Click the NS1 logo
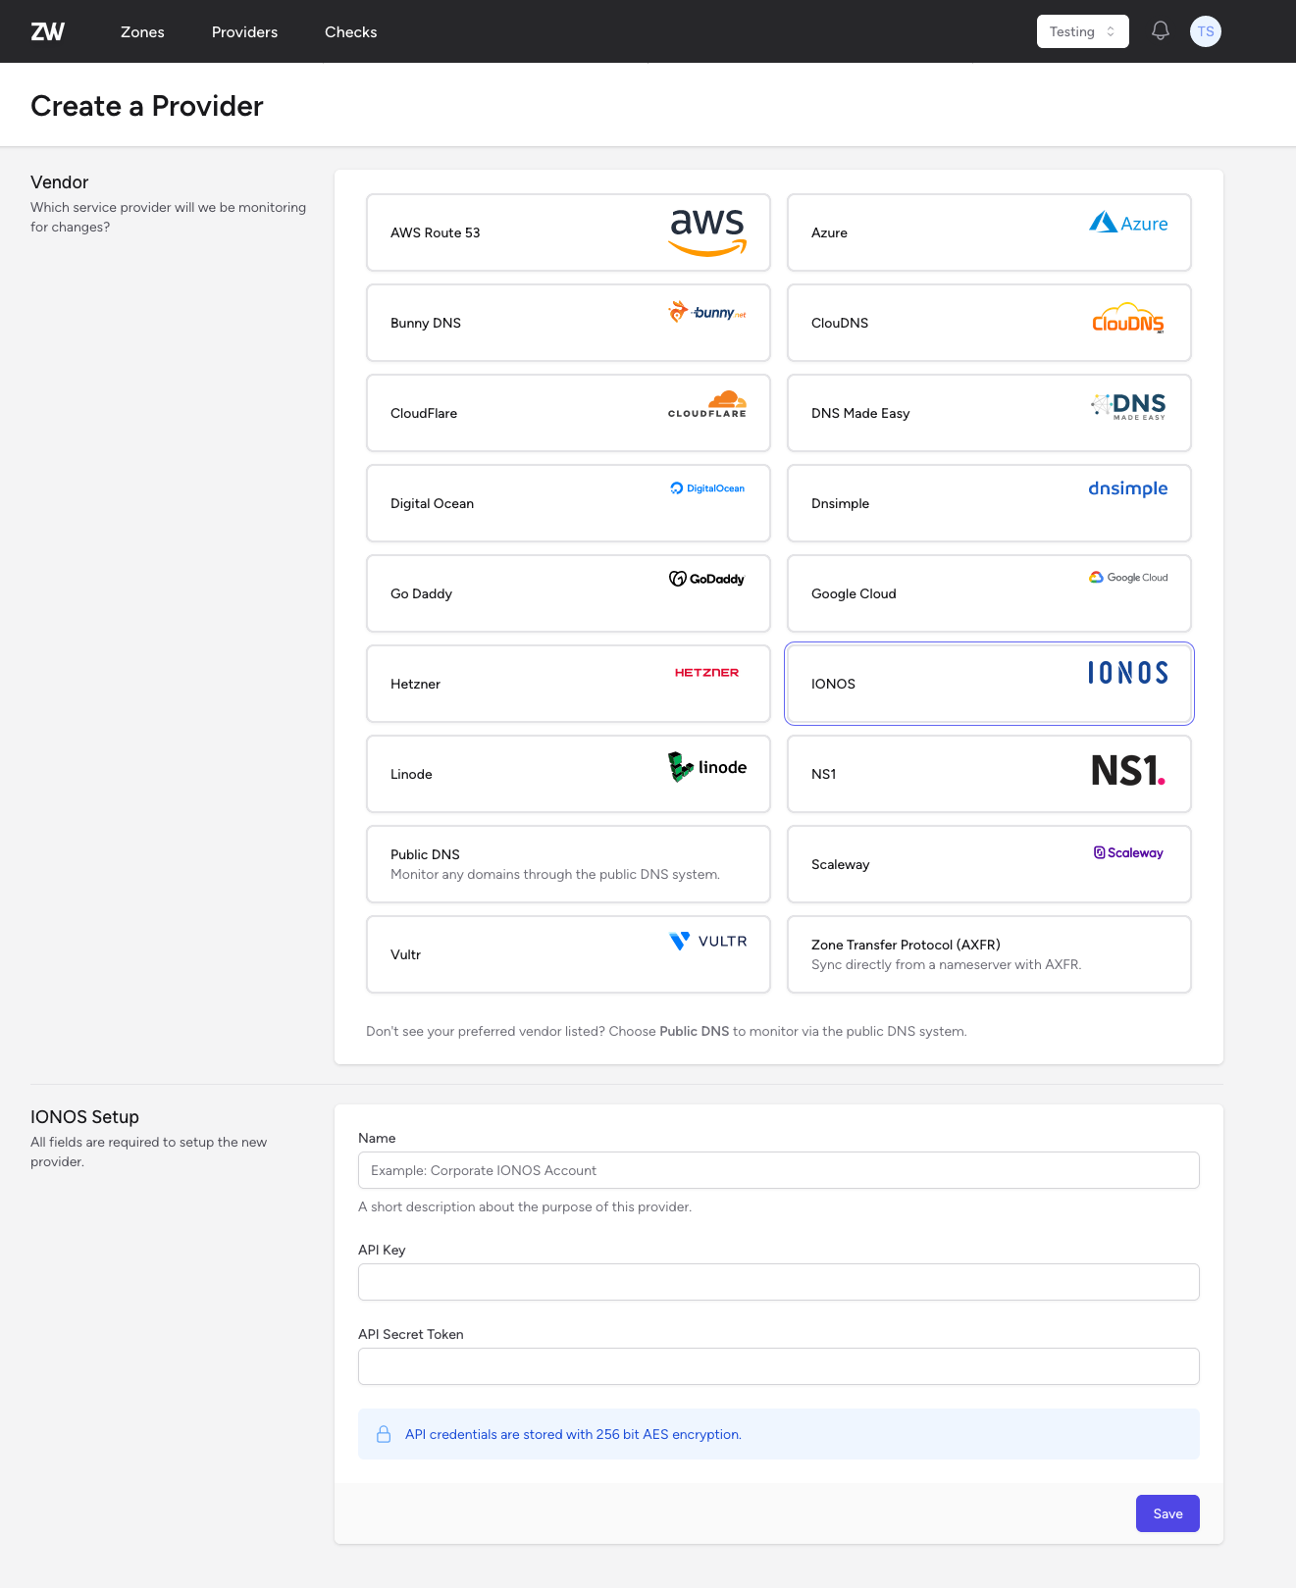Image resolution: width=1296 pixels, height=1588 pixels. pos(1128,771)
